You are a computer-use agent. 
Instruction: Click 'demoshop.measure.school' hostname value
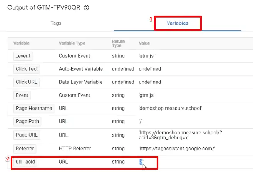pos(170,109)
